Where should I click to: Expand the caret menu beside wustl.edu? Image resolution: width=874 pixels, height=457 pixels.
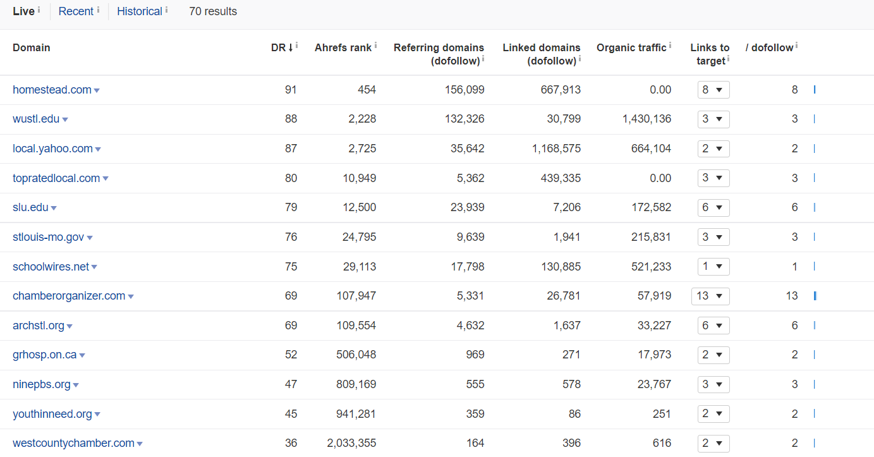[x=65, y=120]
